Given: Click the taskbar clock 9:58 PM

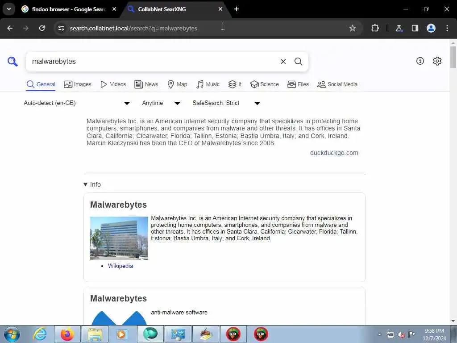Looking at the screenshot, I should coord(434,335).
